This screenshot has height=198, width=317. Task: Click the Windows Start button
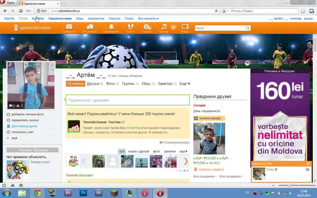(x=6, y=193)
